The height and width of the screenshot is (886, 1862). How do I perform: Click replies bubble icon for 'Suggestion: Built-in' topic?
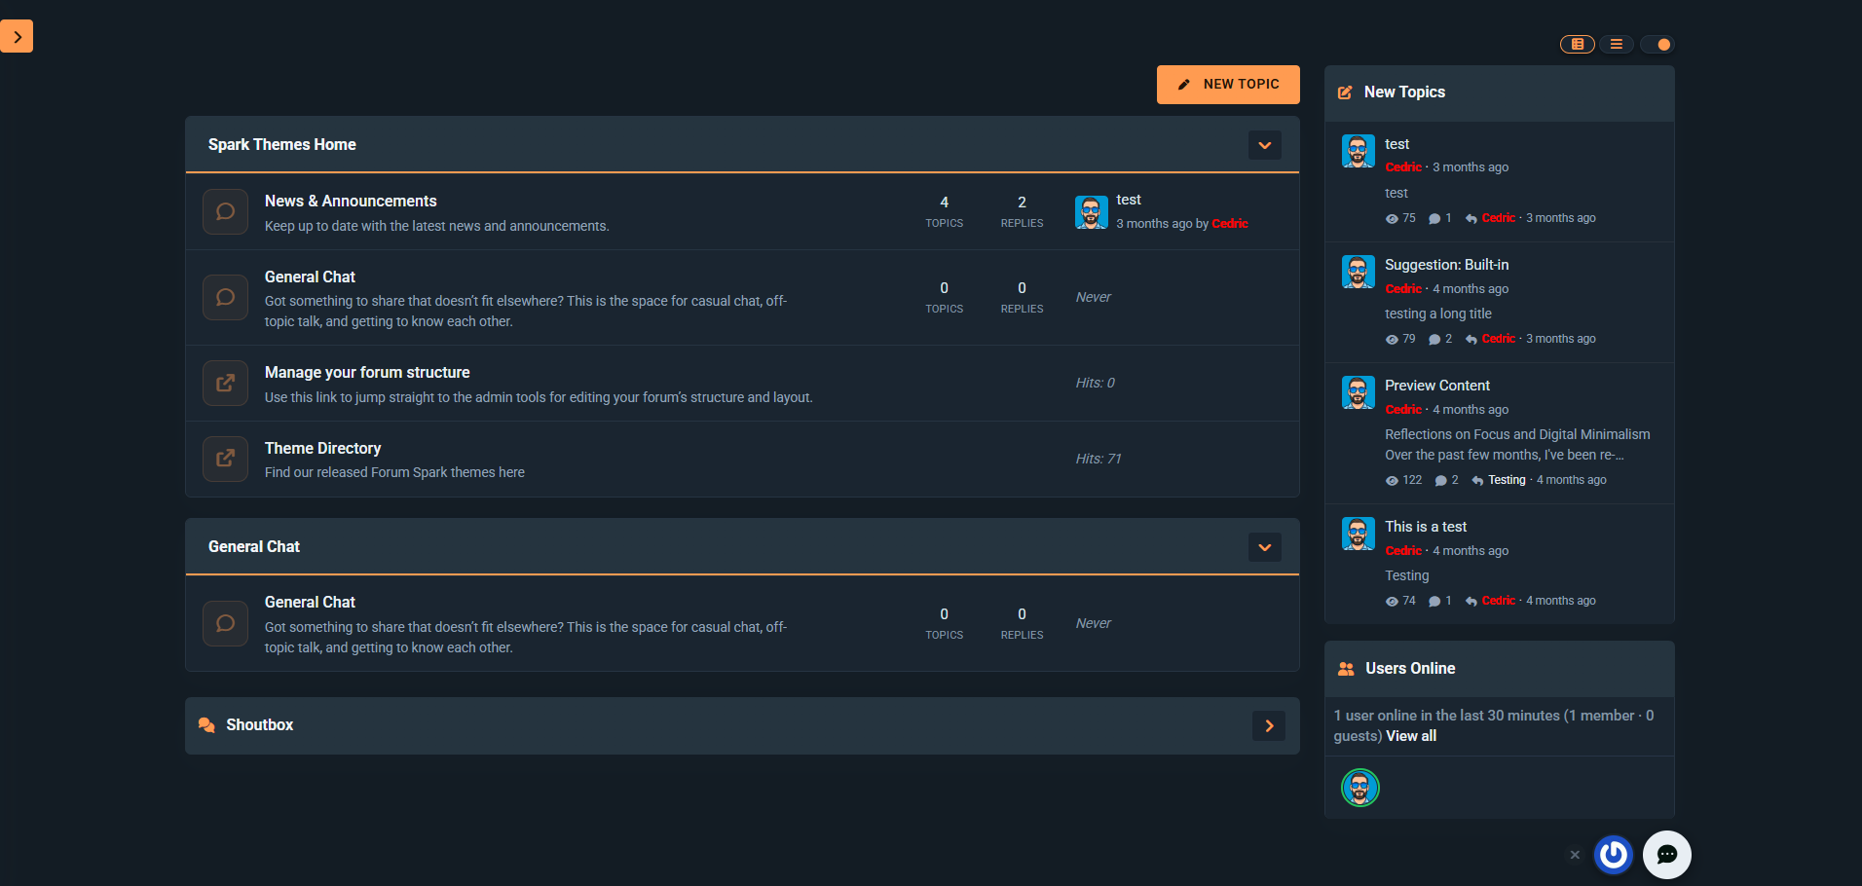click(x=1434, y=340)
